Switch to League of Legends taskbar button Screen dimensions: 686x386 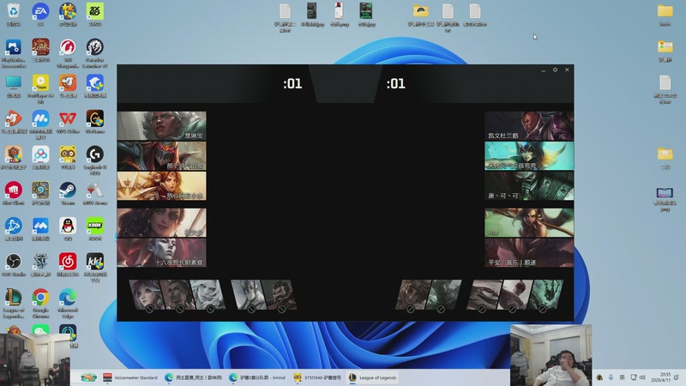[x=373, y=377]
